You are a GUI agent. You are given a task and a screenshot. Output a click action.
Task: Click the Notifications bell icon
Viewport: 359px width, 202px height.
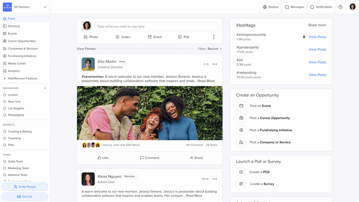click(312, 7)
